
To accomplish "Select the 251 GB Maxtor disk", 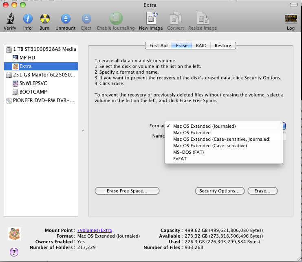I will tap(41, 75).
